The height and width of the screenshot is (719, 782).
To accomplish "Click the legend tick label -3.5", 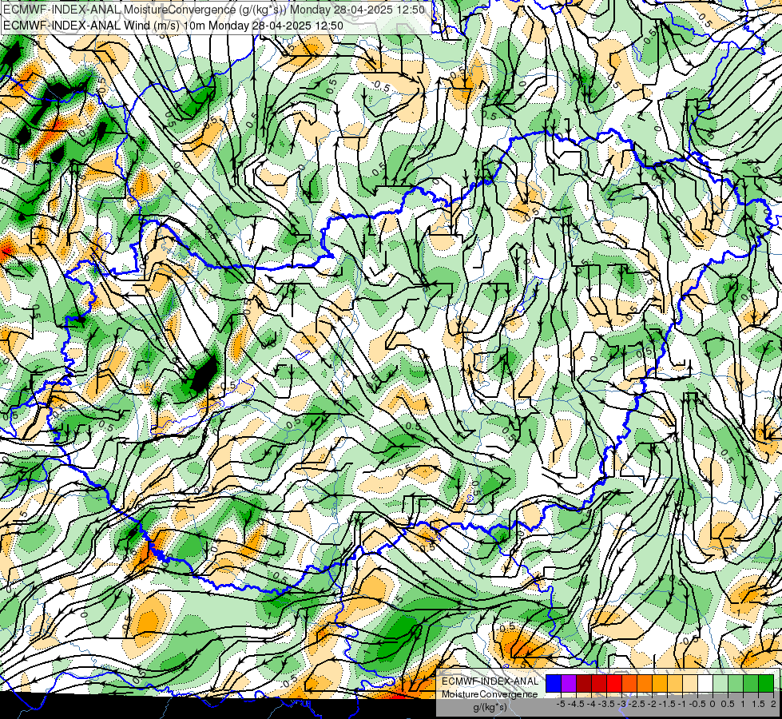I will pyautogui.click(x=607, y=704).
